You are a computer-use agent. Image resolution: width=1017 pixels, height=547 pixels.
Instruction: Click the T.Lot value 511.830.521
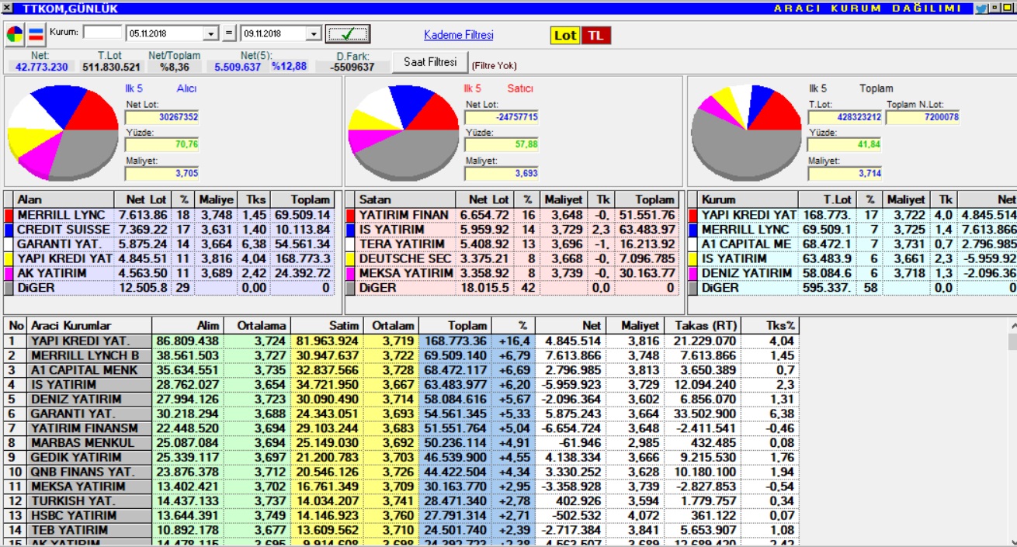pyautogui.click(x=112, y=67)
